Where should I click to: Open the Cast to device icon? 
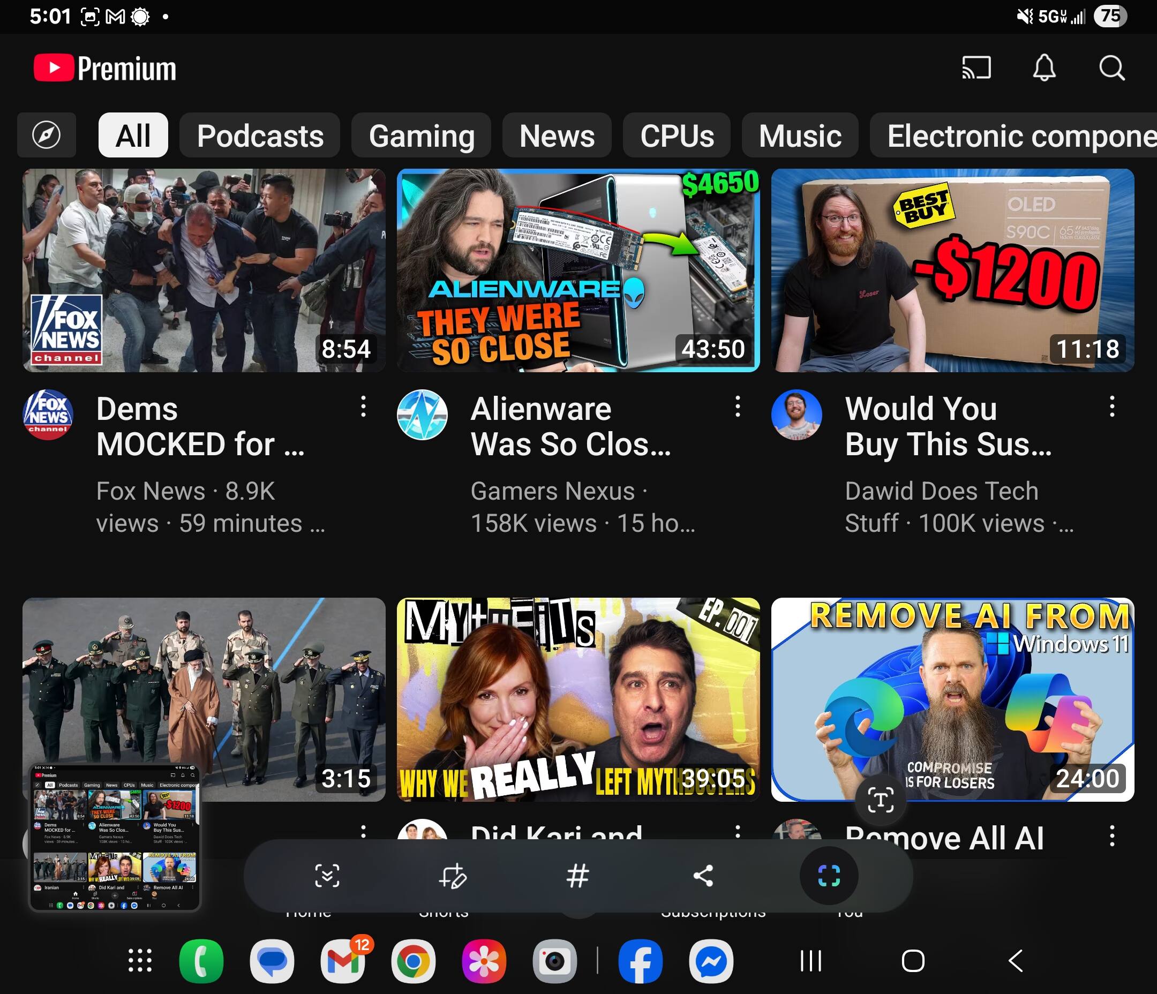(976, 68)
